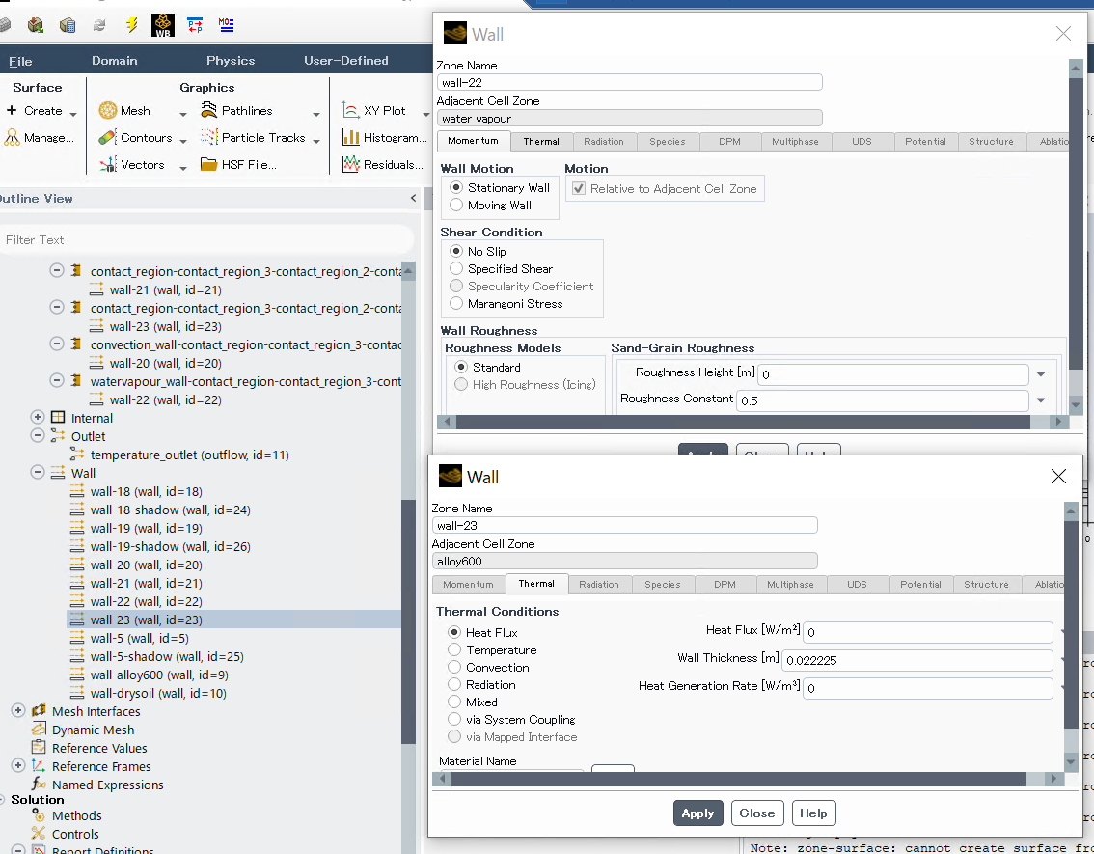Click the Filter Text search field
This screenshot has width=1094, height=854.
pos(206,239)
